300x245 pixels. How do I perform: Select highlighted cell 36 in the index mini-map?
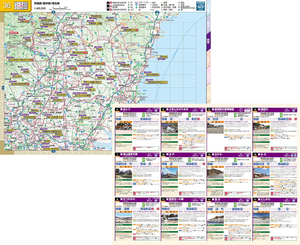tap(21, 5)
